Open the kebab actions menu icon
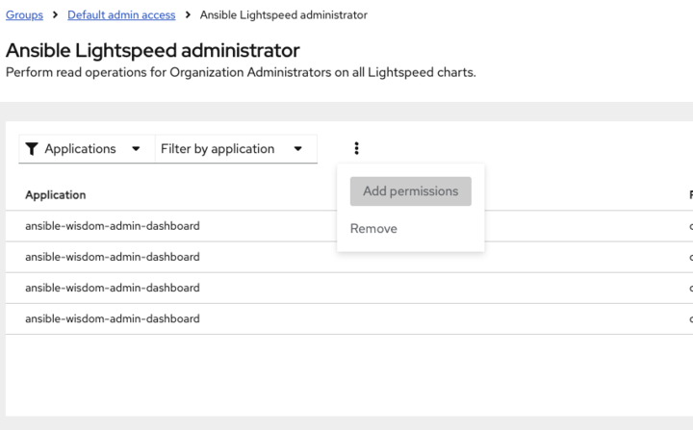Screen dimensions: 693x430 click(x=356, y=148)
